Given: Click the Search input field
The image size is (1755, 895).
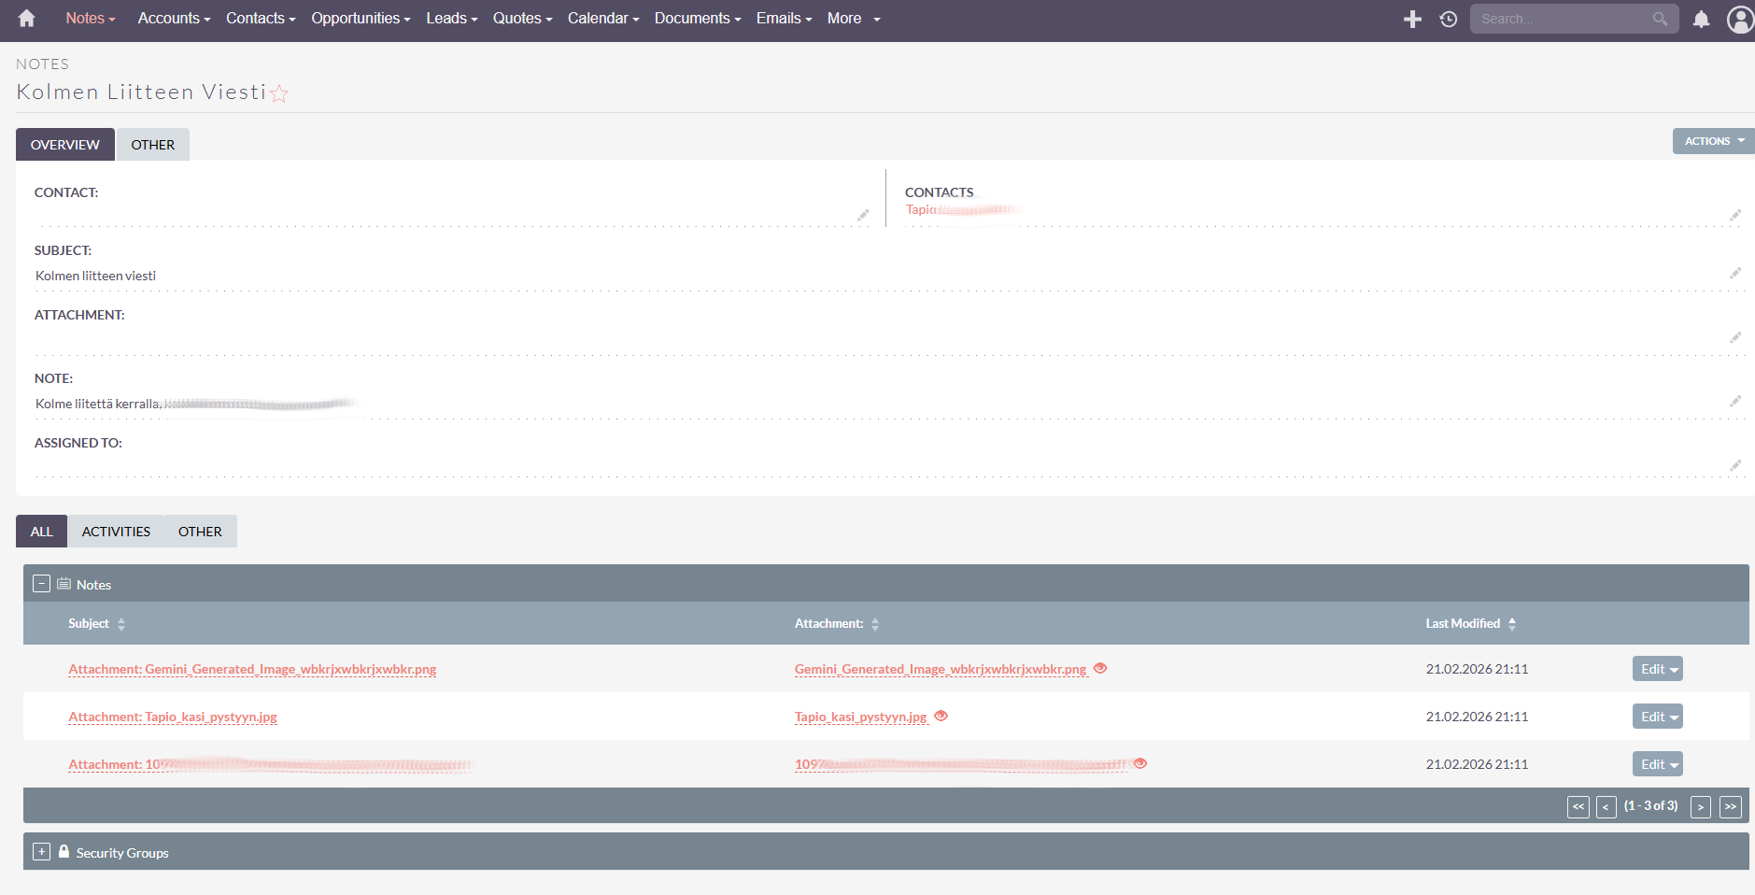Looking at the screenshot, I should [1562, 19].
